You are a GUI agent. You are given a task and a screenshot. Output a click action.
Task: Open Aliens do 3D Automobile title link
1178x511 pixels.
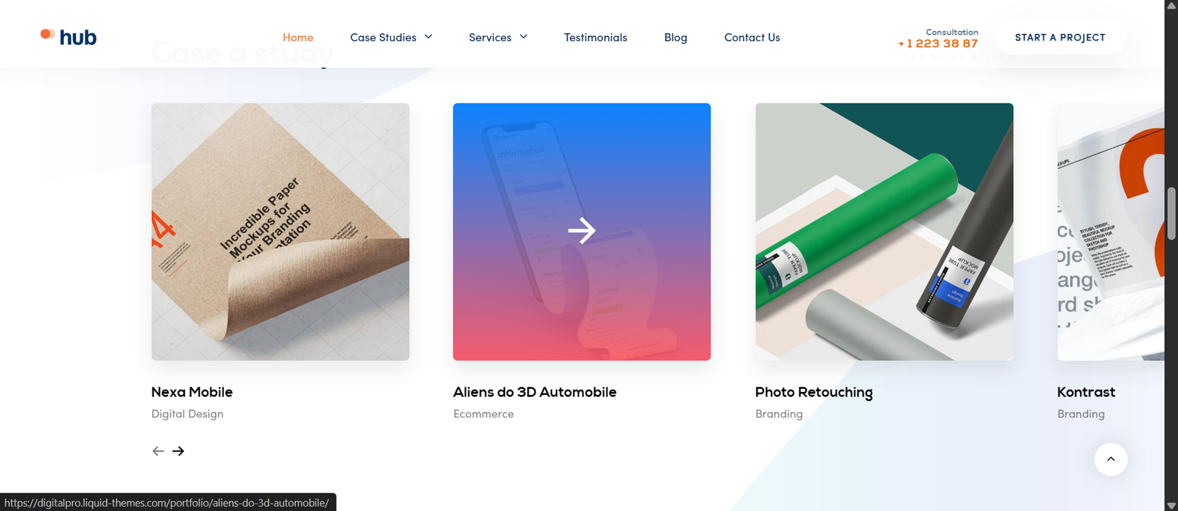tap(535, 392)
